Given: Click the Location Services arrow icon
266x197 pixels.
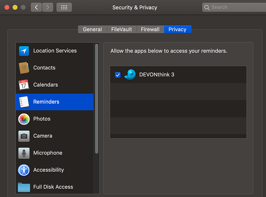Looking at the screenshot, I should 24,51.
